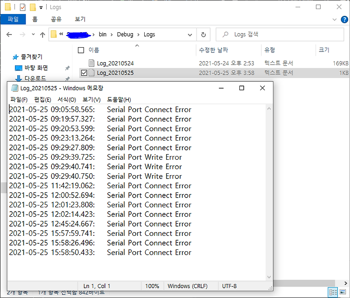This screenshot has width=350, height=298.
Task: Click the refresh button in address bar
Action: point(203,35)
